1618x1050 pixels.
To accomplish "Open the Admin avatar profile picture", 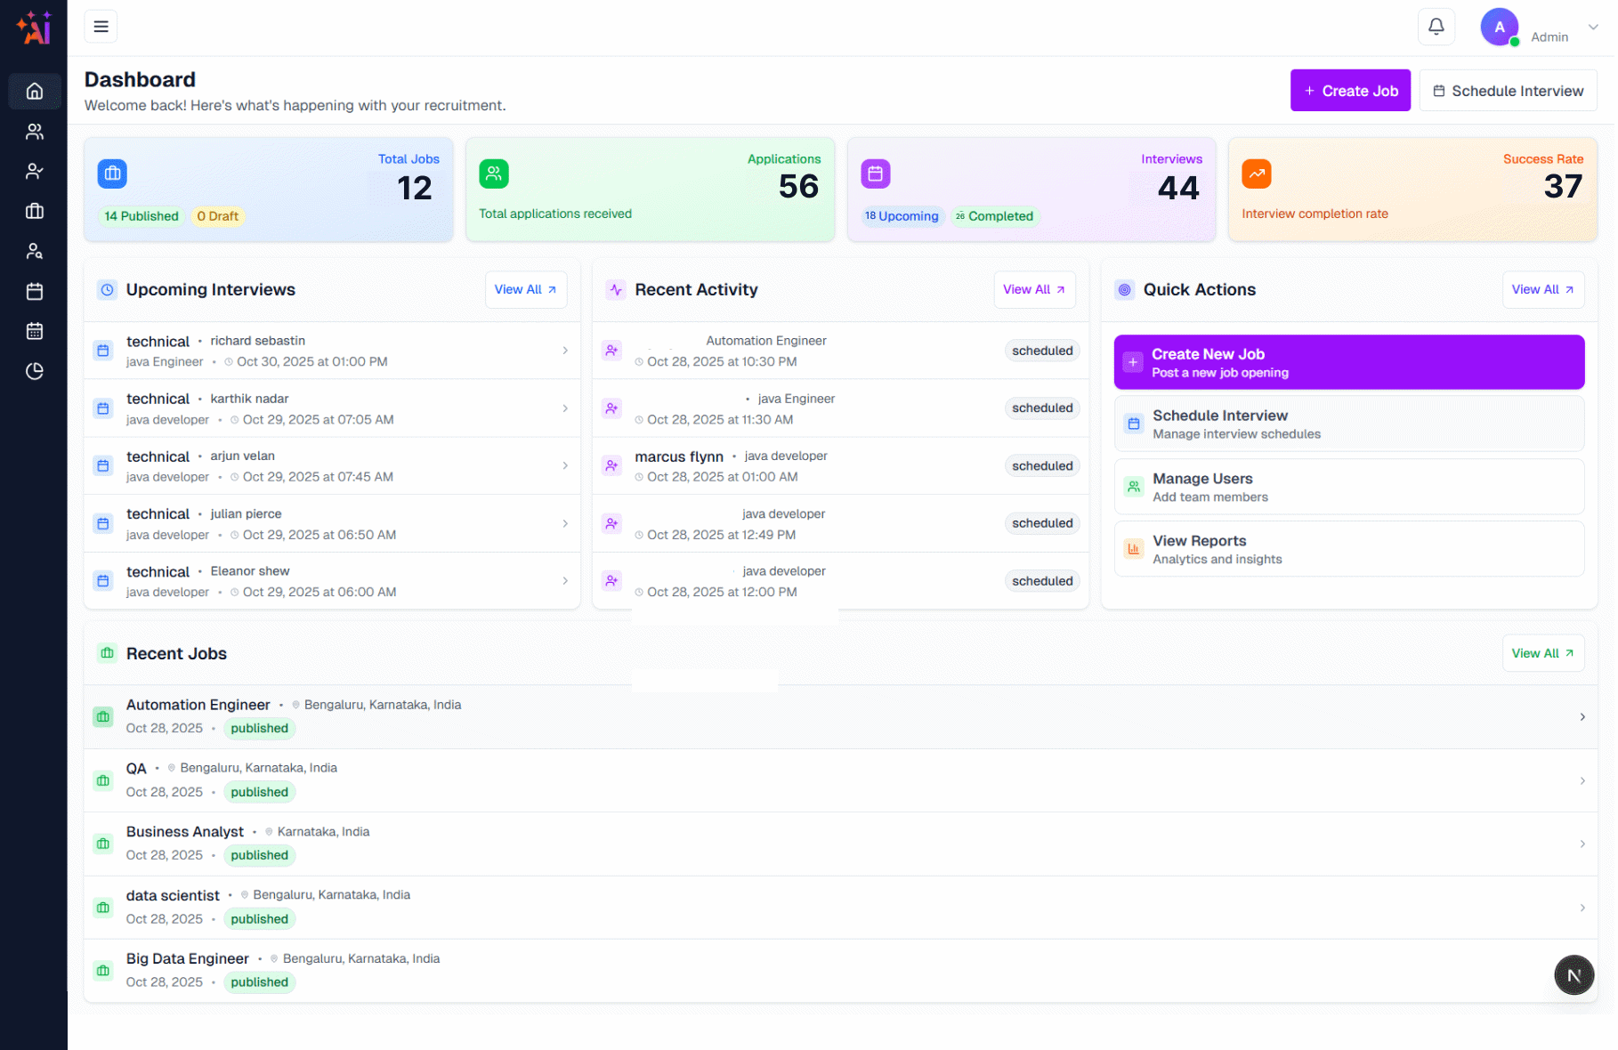I will click(x=1500, y=26).
